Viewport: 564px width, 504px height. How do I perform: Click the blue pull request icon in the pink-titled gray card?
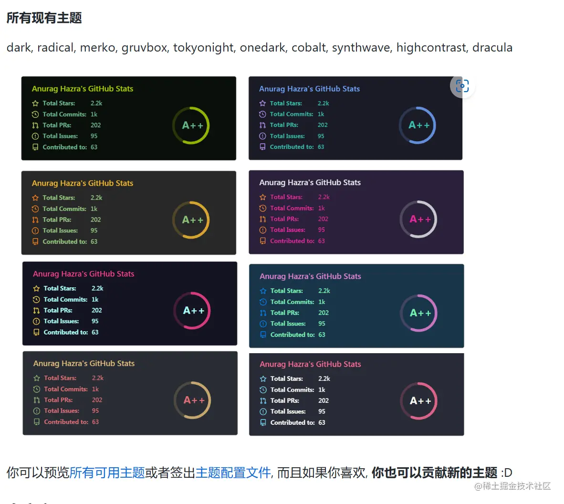[263, 401]
